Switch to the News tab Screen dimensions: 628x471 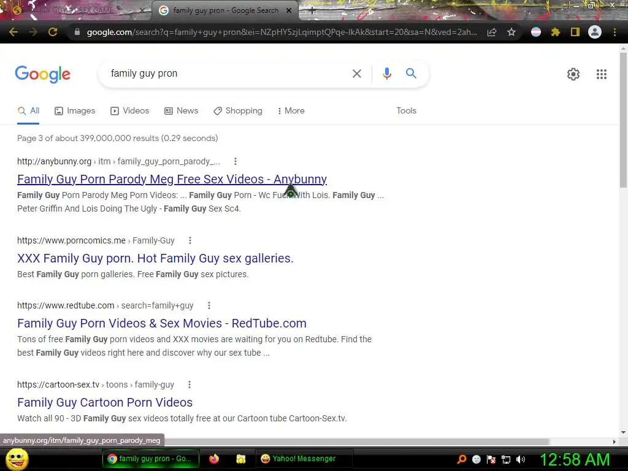[x=182, y=111]
